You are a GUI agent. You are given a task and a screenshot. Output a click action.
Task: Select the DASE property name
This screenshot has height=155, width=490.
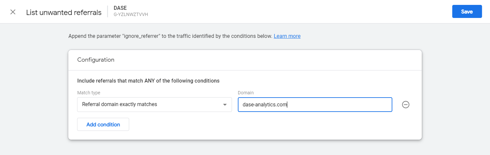coord(120,8)
